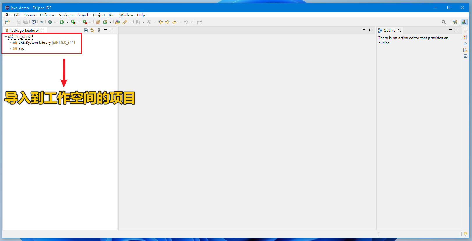Toggle the Skip All Breakpoints icon
Screen dimensions: 472x241
tap(42, 22)
